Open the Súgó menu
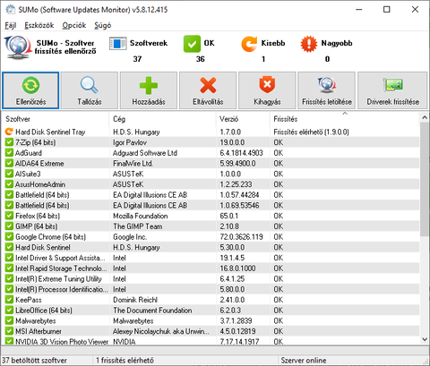 click(x=103, y=25)
